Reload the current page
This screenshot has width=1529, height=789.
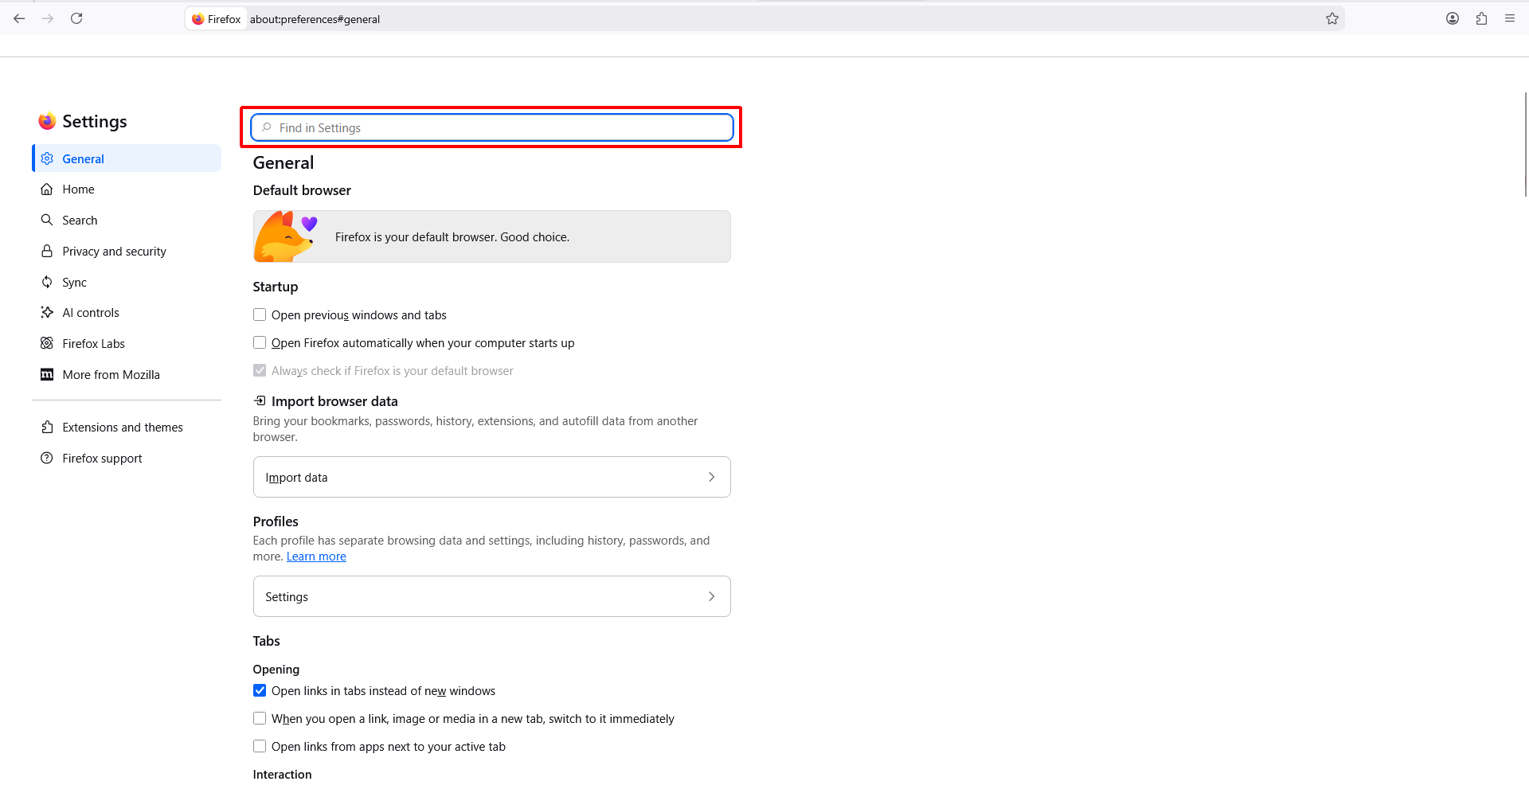[x=76, y=18]
